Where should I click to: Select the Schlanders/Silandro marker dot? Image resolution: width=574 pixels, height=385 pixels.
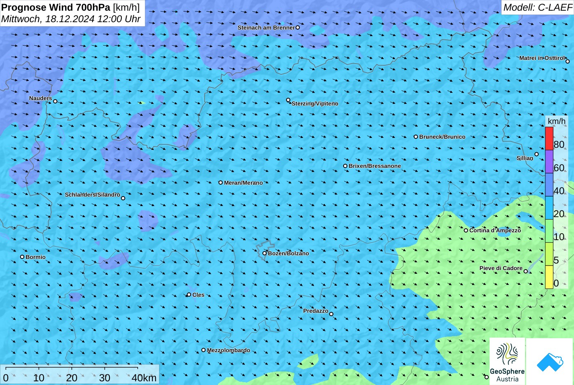[x=123, y=198]
